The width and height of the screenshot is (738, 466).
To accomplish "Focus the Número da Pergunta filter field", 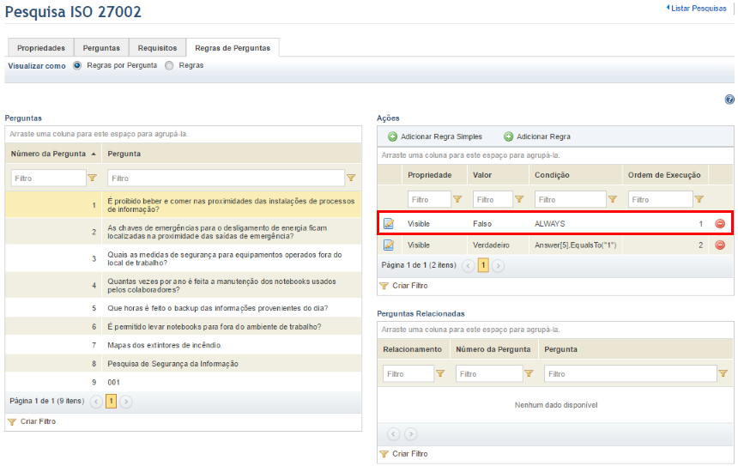I will (x=48, y=178).
